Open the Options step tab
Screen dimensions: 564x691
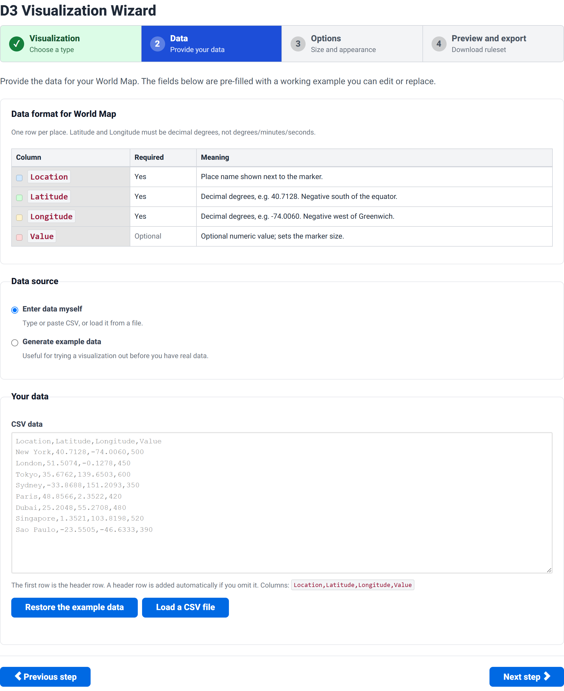(x=352, y=44)
